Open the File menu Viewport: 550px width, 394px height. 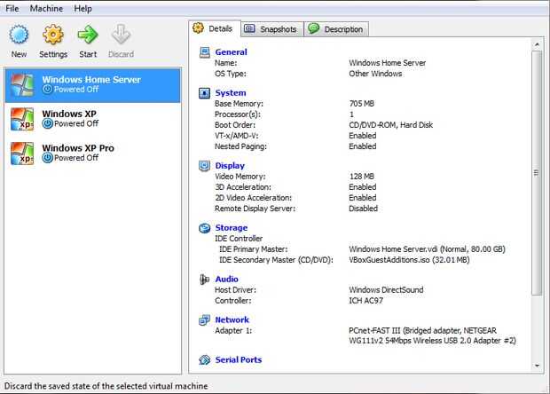click(12, 8)
